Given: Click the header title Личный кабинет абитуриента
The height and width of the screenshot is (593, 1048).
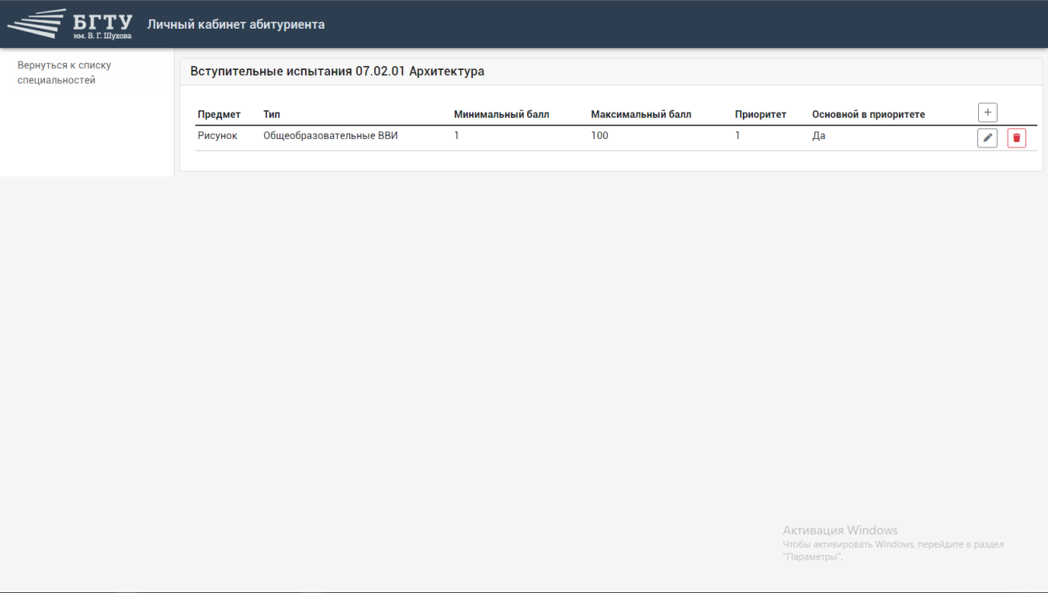Looking at the screenshot, I should (x=236, y=24).
